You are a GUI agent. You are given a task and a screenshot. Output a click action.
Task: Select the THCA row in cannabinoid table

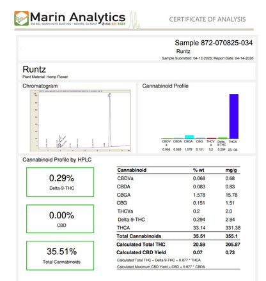(x=178, y=228)
